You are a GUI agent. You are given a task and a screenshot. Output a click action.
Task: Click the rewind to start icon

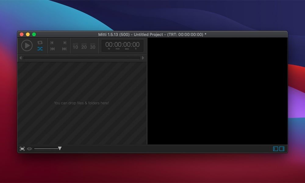[52, 49]
